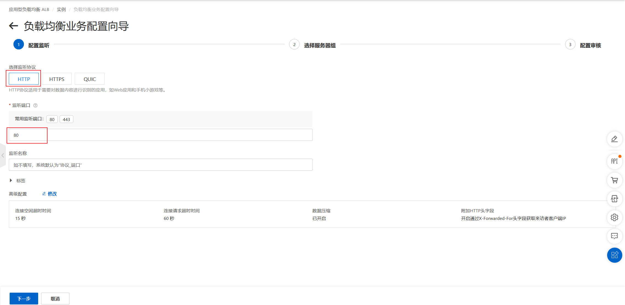Open the feedback chat bubble icon
625x305 pixels.
click(614, 236)
